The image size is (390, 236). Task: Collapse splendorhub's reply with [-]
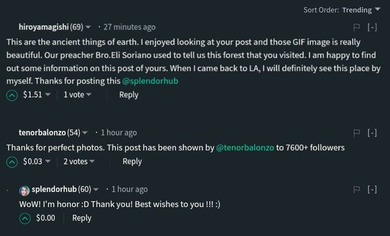coord(372,190)
